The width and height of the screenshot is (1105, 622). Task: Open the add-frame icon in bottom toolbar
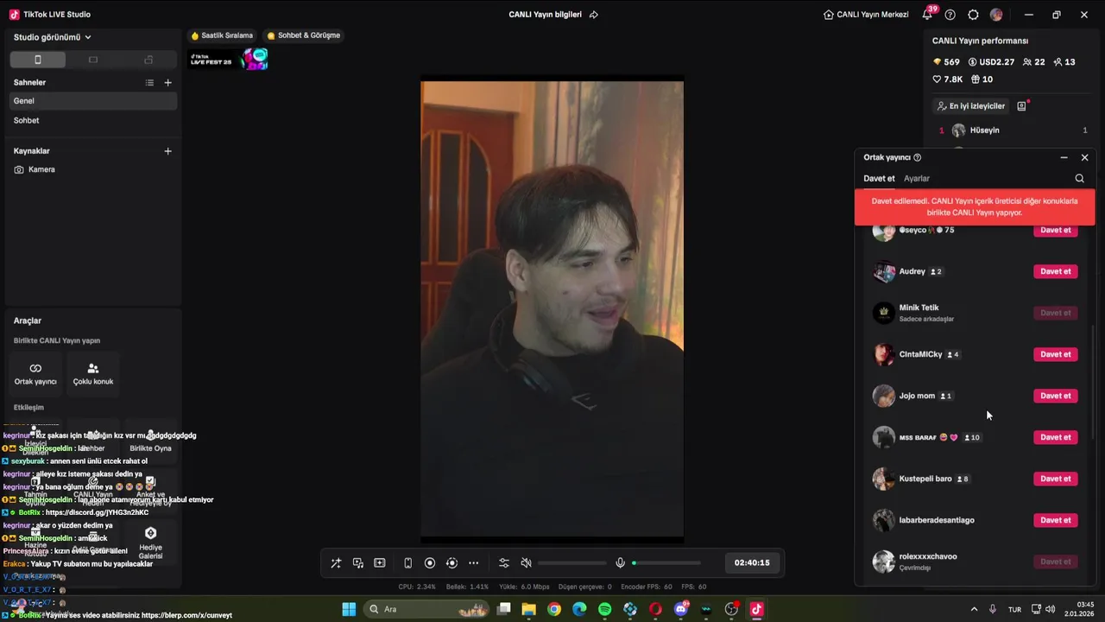[x=379, y=563]
